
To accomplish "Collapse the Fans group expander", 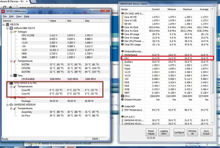I will click(11, 76).
